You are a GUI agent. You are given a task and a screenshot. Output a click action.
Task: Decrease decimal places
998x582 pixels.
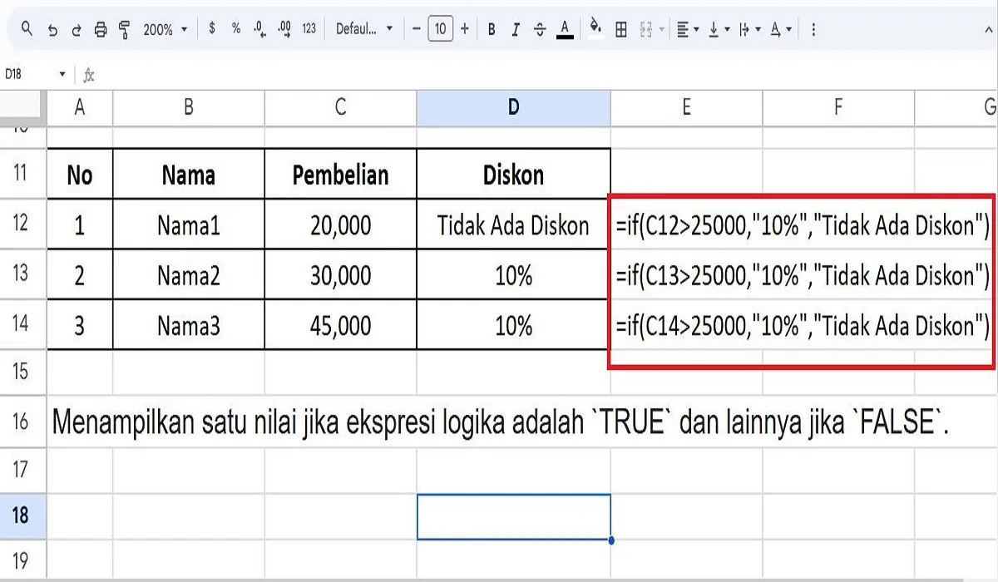tap(260, 29)
